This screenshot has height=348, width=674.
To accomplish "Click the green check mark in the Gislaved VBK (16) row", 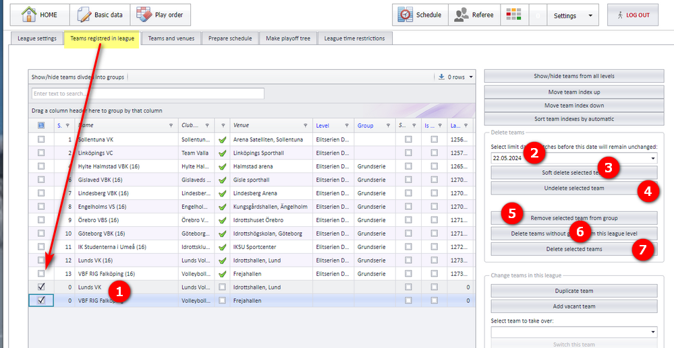I will pyautogui.click(x=222, y=180).
